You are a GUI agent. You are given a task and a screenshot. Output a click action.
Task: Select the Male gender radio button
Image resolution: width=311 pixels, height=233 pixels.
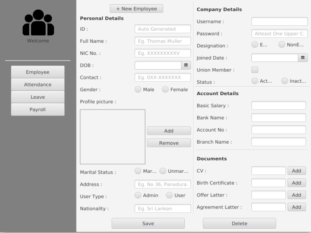tap(138, 90)
